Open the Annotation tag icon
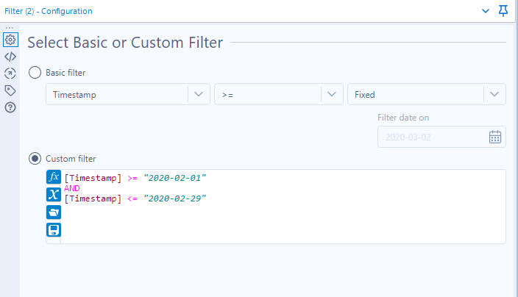The width and height of the screenshot is (518, 297). point(10,90)
